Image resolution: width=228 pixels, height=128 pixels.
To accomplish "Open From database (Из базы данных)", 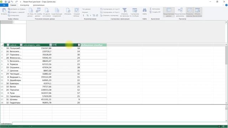I will coord(30,12).
